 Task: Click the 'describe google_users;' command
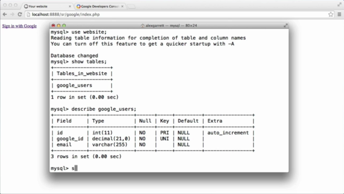click(94, 109)
